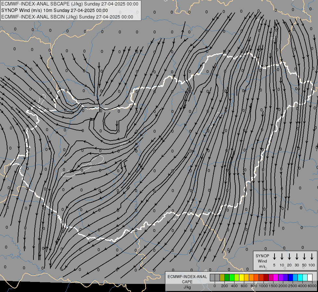
Task: Click the ECMWF-INDEX-ANAL CAPE legend label
Action: [x=187, y=279]
